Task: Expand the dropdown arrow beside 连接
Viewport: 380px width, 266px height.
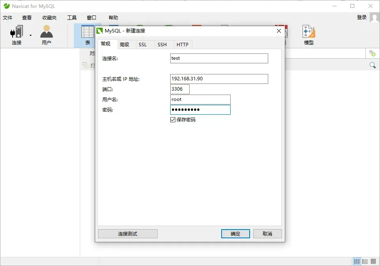Action: point(30,35)
